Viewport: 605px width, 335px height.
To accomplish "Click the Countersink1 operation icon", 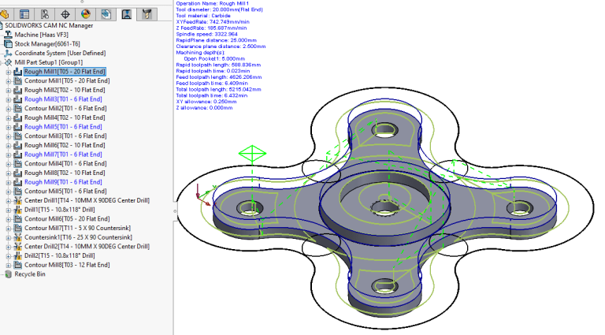I will pos(18,237).
